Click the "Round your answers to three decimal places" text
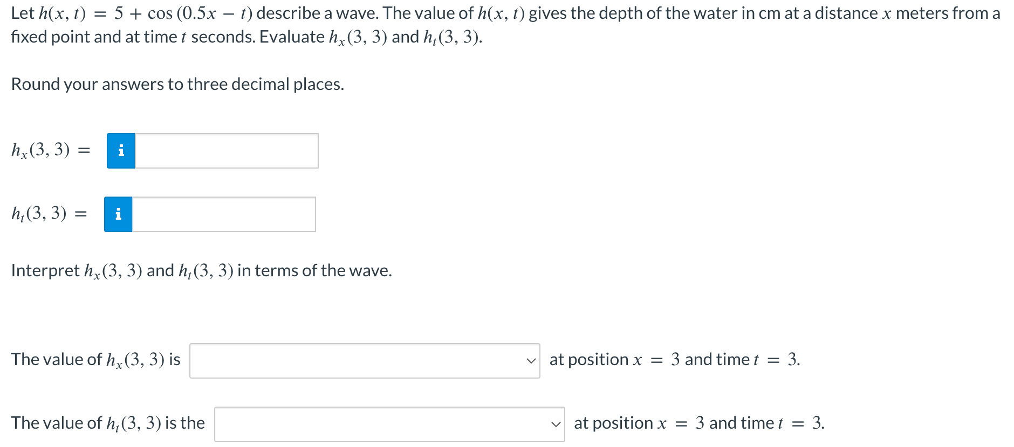 point(177,84)
